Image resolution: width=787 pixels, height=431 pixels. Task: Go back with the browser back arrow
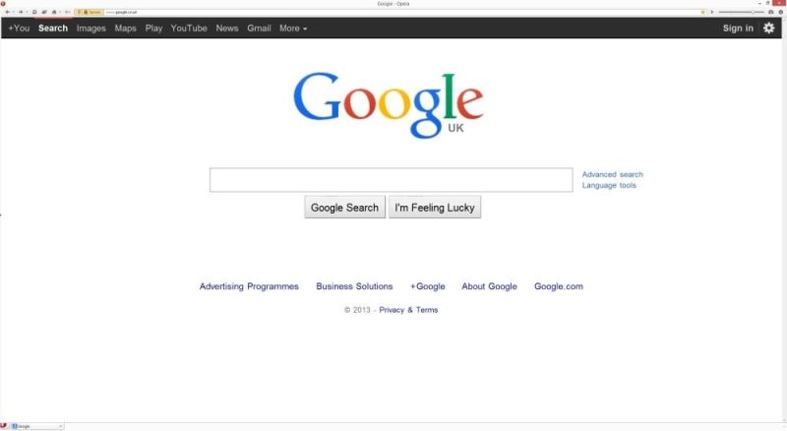(7, 12)
